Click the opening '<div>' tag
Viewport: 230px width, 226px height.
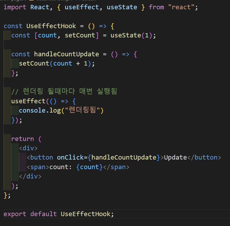[x=28, y=148]
